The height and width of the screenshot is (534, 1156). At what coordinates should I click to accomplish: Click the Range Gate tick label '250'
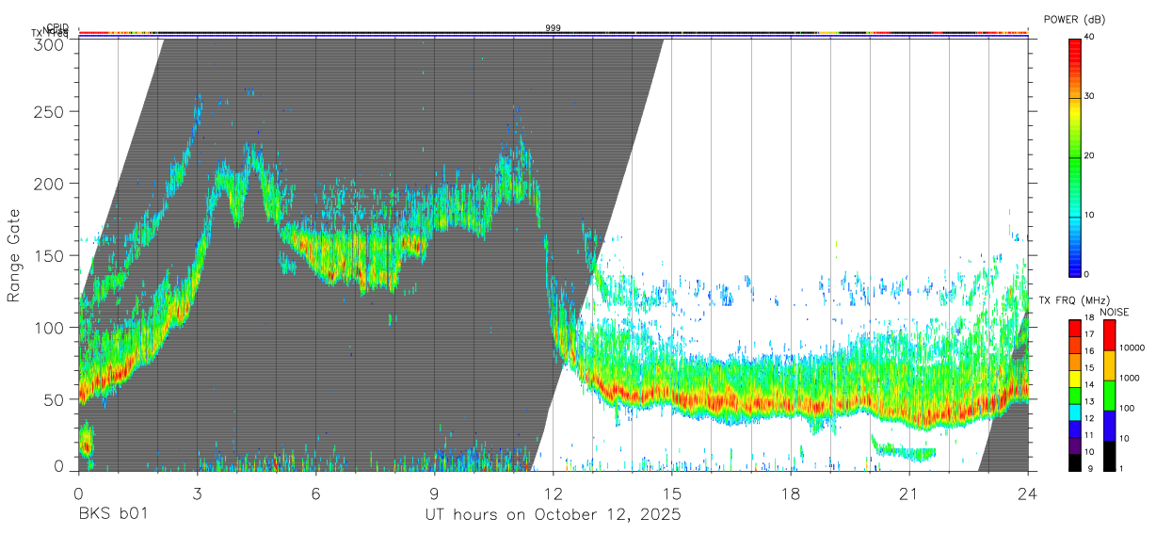tap(51, 111)
